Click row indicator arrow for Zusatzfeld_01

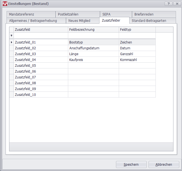pos(11,42)
